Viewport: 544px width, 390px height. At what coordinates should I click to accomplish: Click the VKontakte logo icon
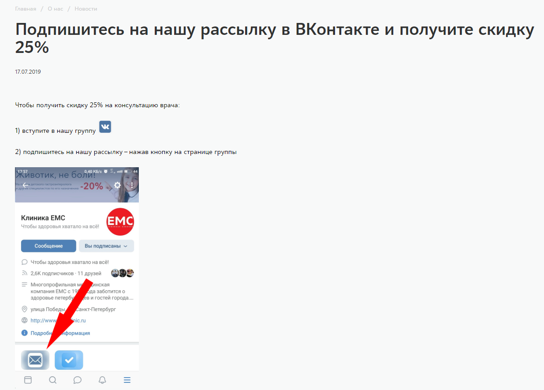105,127
